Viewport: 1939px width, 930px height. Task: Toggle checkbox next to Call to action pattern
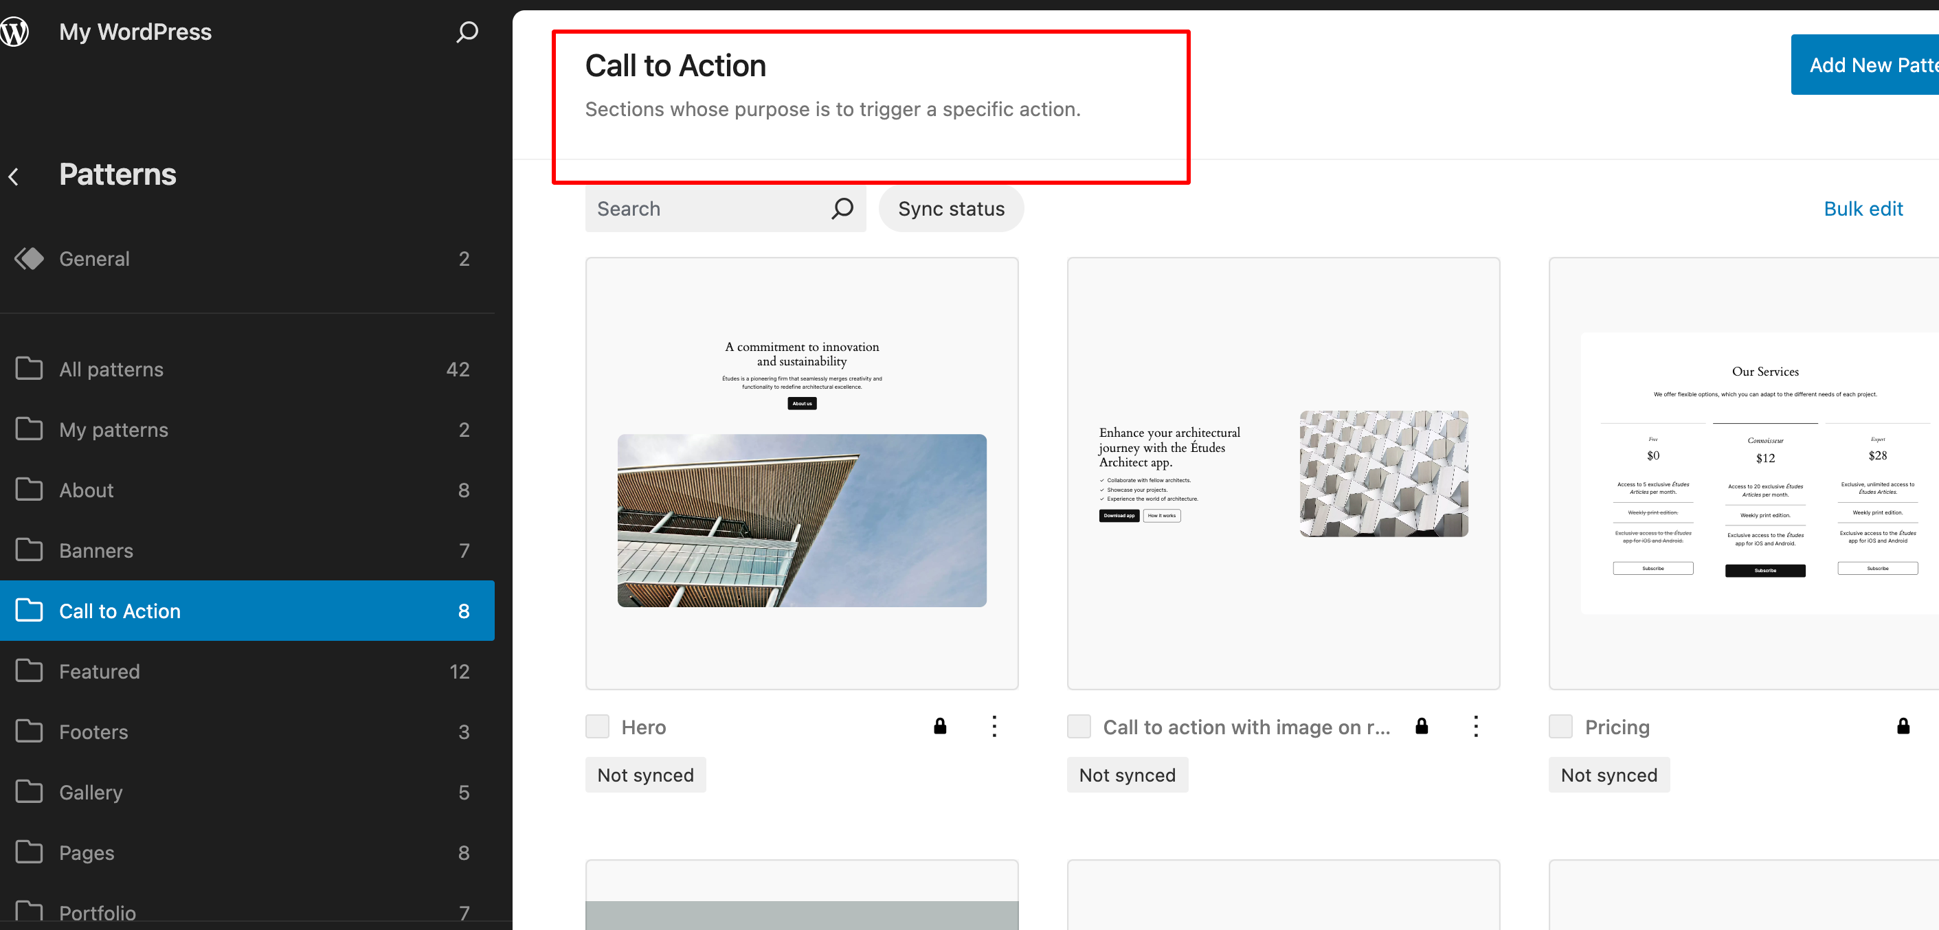(1079, 727)
